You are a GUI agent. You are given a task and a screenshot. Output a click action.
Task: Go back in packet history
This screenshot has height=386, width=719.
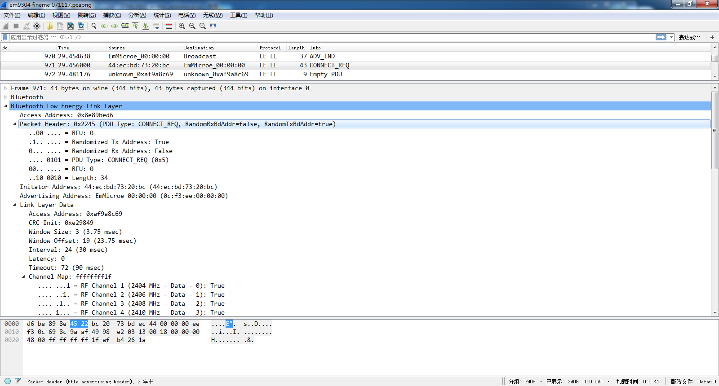[x=104, y=26]
